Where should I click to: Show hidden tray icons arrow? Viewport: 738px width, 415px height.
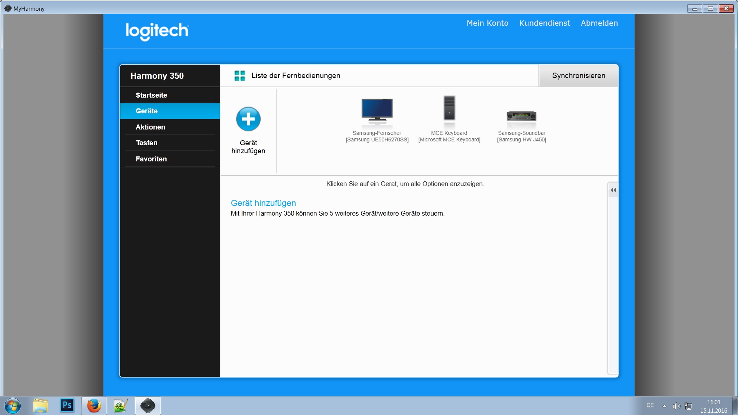tap(664, 406)
